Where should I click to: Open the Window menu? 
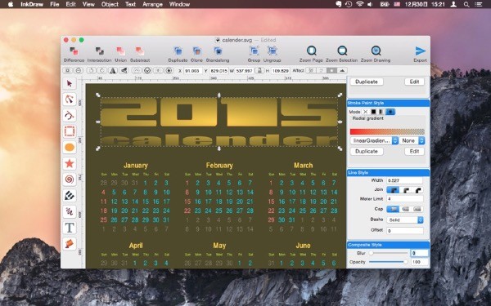tap(179, 4)
